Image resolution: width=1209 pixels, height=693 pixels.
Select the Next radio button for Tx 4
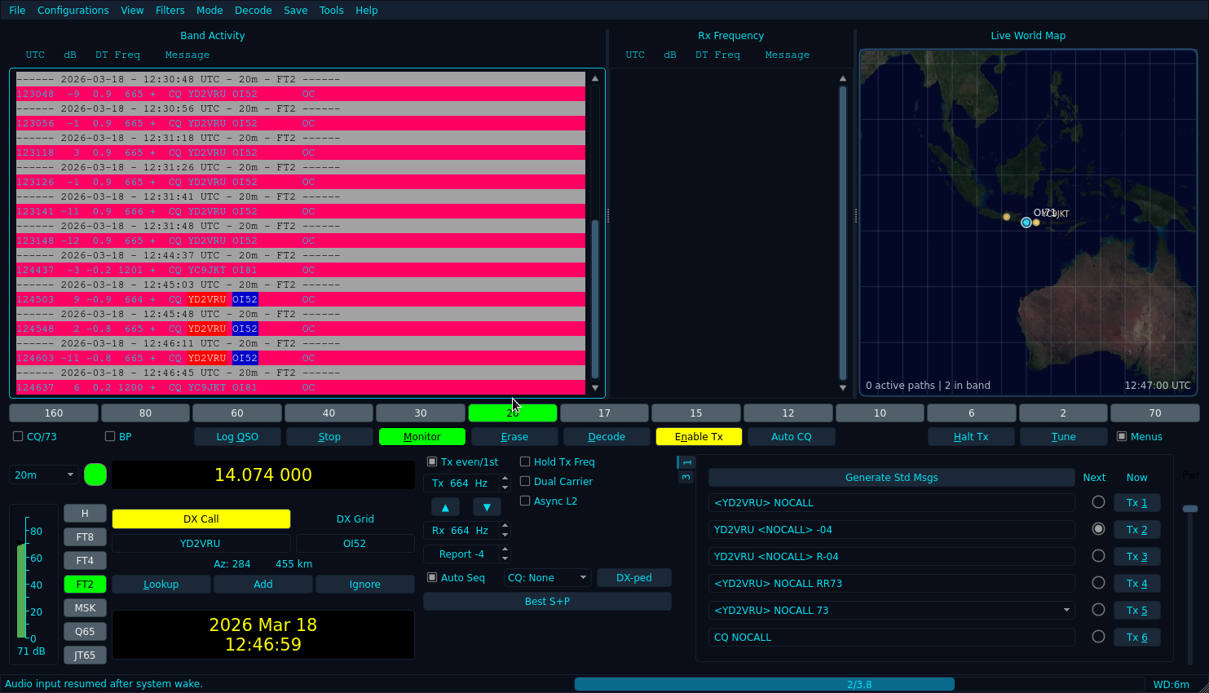point(1098,583)
